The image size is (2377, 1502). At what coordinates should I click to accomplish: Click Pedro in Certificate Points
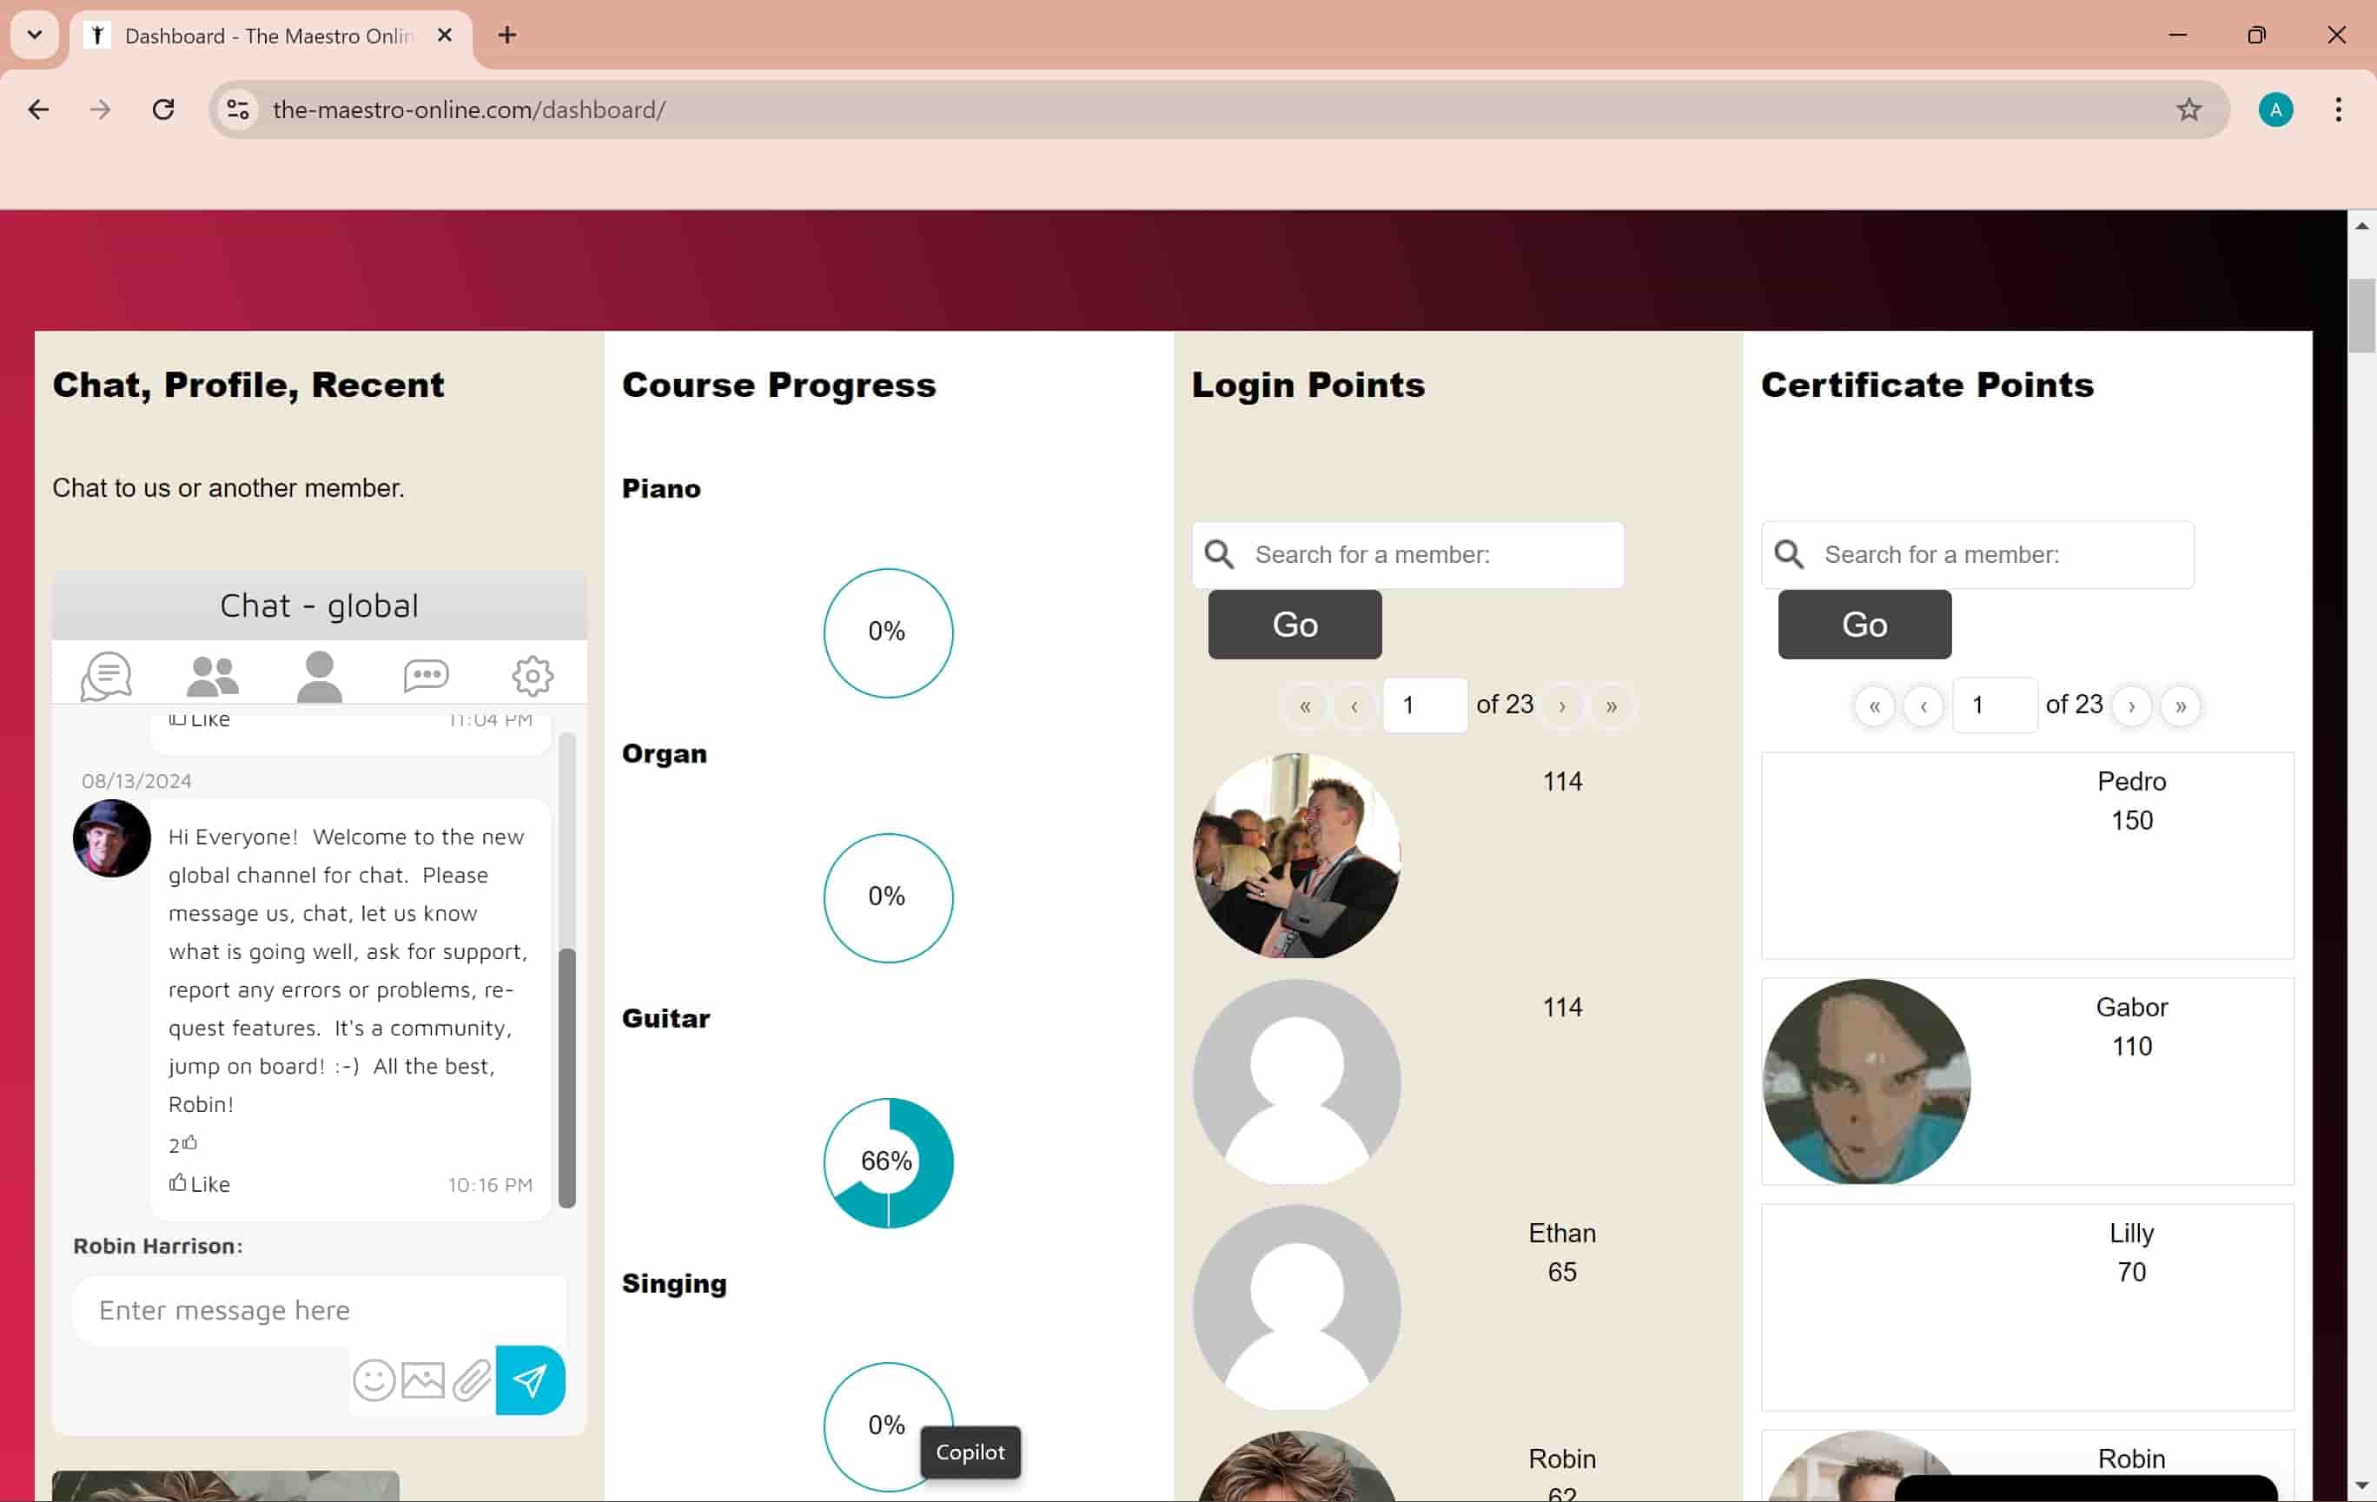tap(2131, 782)
